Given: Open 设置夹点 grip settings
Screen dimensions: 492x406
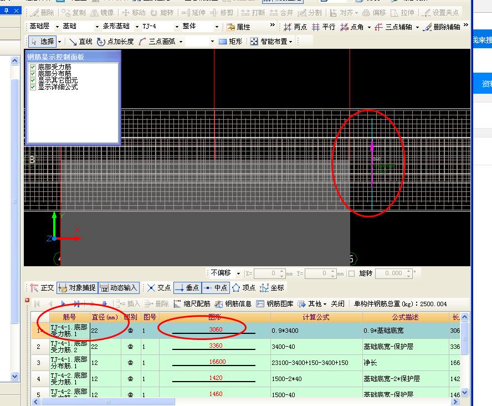Looking at the screenshot, I should tap(440, 13).
